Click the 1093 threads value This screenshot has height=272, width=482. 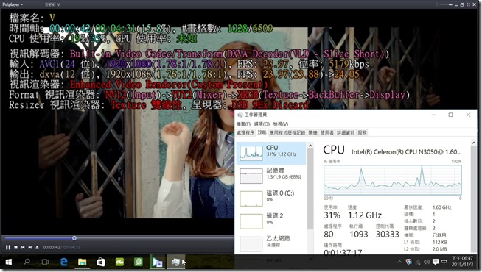[x=358, y=235]
